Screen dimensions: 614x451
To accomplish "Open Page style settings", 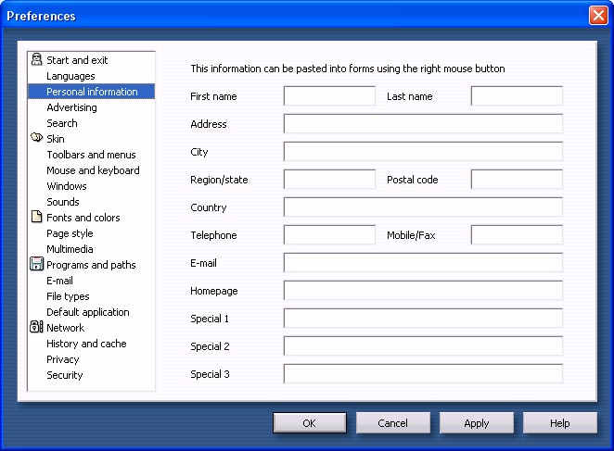I will 70,233.
